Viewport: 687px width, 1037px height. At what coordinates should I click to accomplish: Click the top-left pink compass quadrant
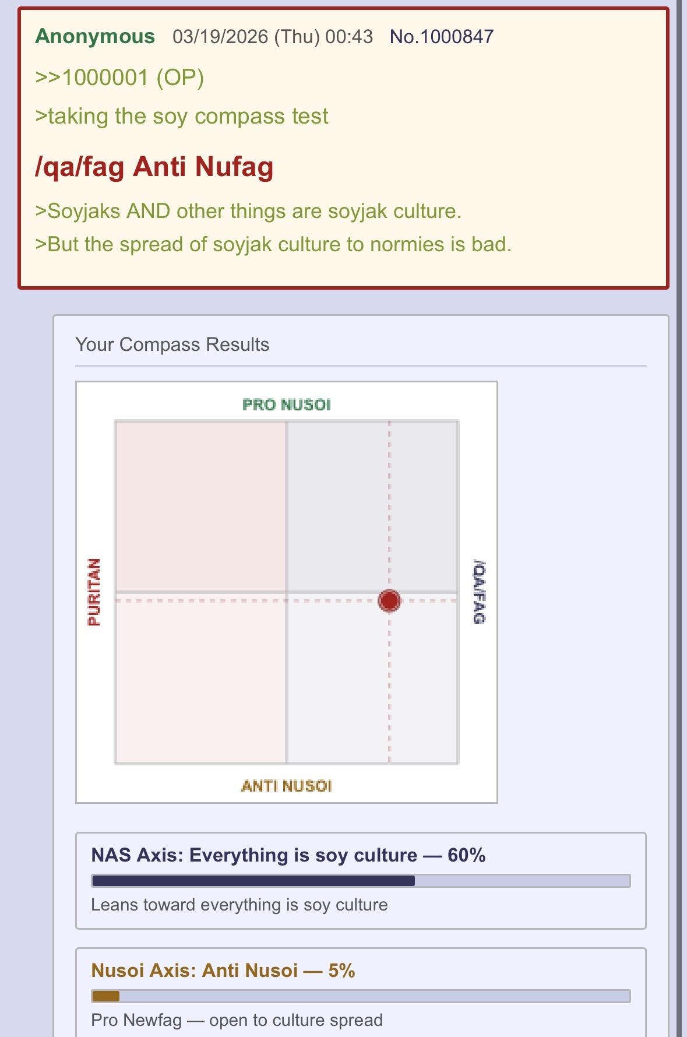[200, 506]
